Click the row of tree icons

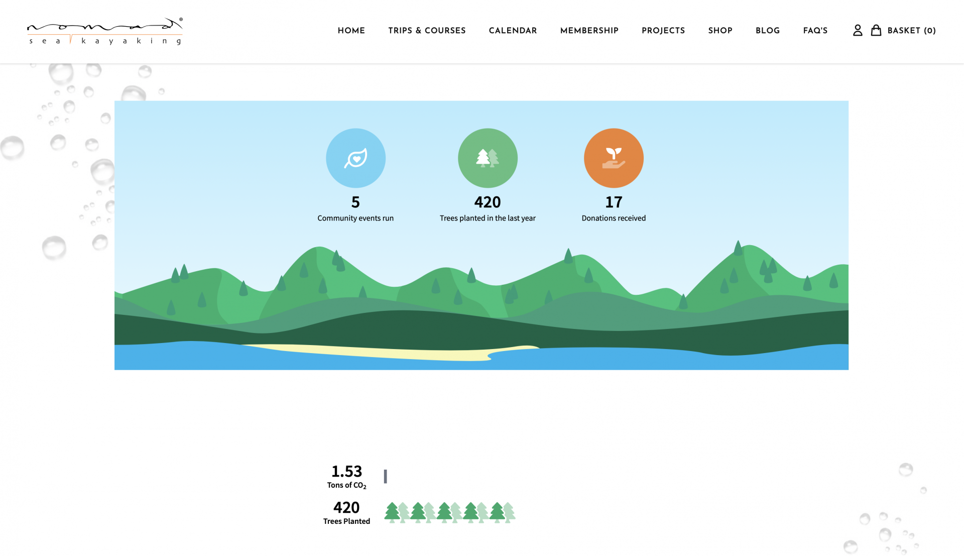tap(450, 512)
